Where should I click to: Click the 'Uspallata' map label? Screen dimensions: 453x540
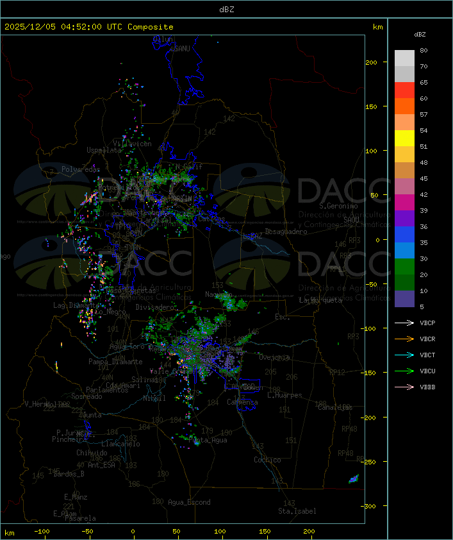tap(104, 150)
